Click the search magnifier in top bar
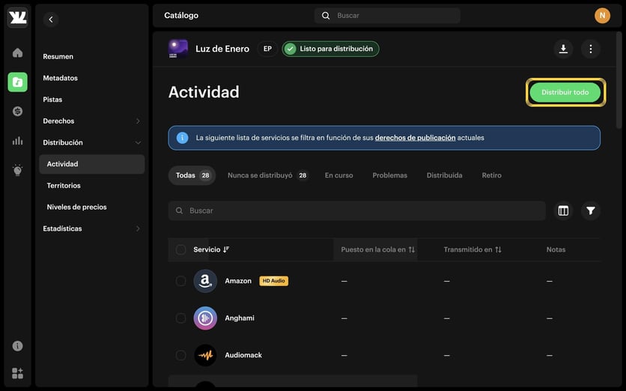The height and width of the screenshot is (391, 626). 326,16
